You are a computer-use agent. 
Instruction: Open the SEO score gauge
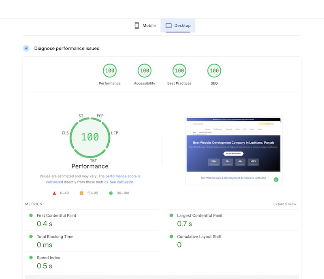(x=214, y=71)
